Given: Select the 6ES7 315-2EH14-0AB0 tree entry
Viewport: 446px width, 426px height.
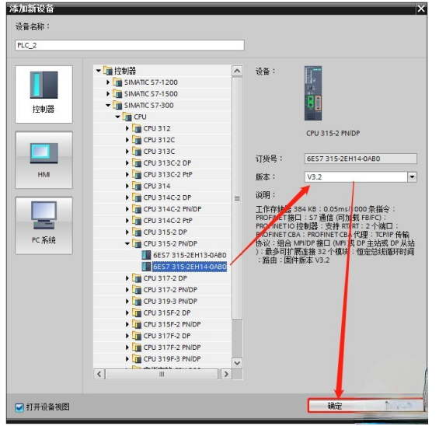Looking at the screenshot, I should tap(190, 267).
